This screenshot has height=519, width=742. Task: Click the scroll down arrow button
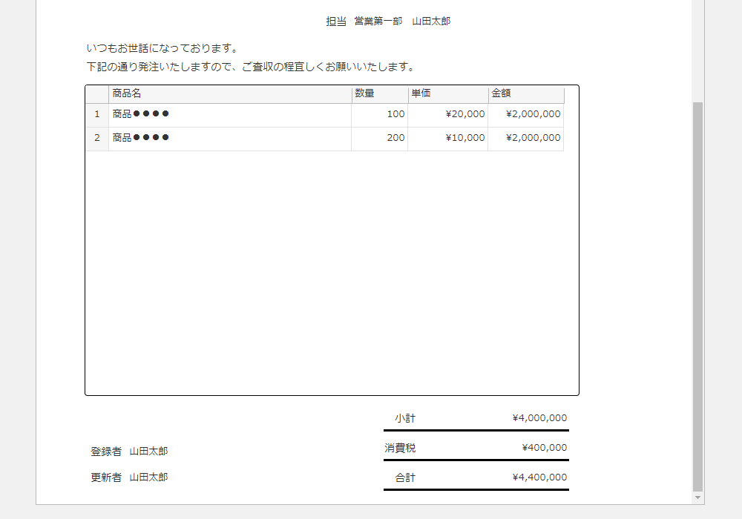click(697, 497)
